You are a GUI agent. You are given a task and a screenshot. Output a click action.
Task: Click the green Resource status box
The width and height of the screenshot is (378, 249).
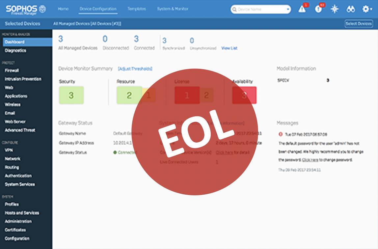(x=129, y=96)
